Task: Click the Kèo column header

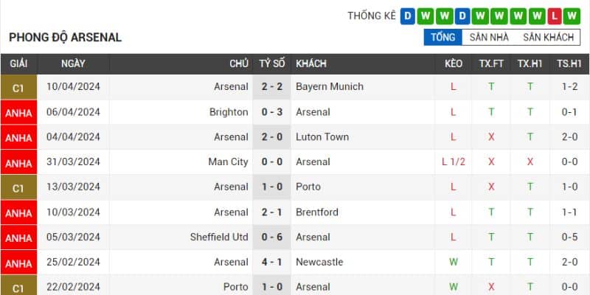Action: click(454, 63)
